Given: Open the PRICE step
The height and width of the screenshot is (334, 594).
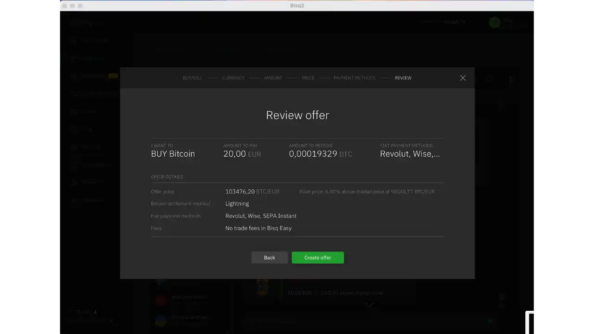Looking at the screenshot, I should [308, 78].
